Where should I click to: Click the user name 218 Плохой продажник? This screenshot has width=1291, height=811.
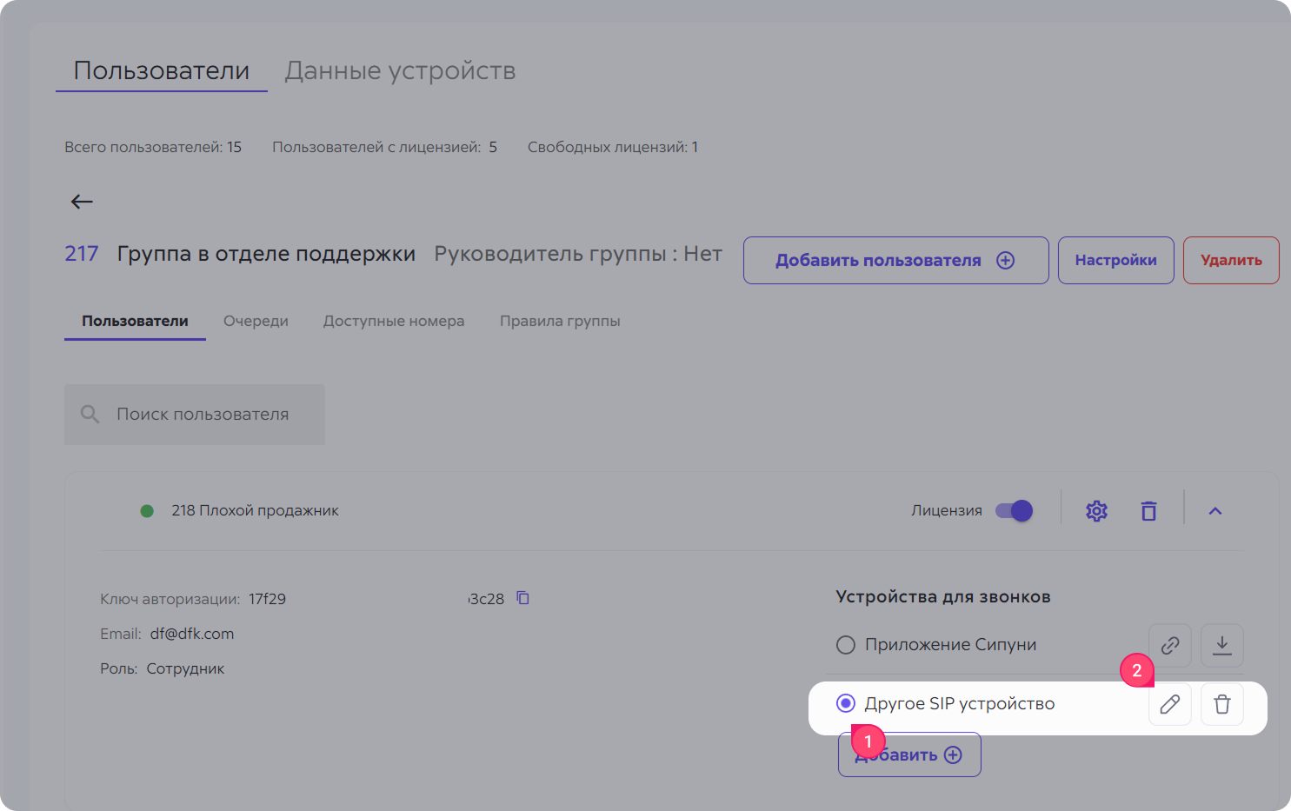pos(255,510)
